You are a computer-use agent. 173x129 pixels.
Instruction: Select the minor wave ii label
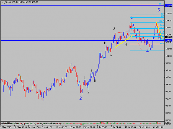[95, 81]
